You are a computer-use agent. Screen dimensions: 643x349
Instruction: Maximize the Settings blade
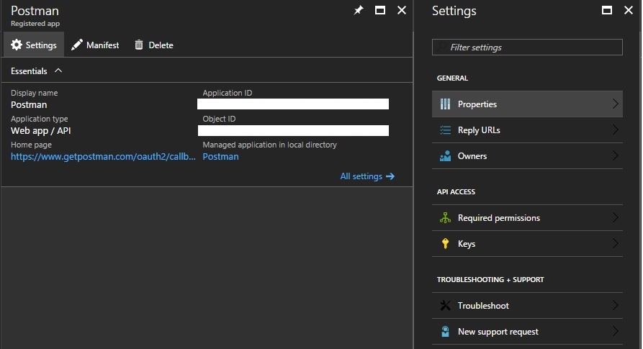click(x=607, y=10)
